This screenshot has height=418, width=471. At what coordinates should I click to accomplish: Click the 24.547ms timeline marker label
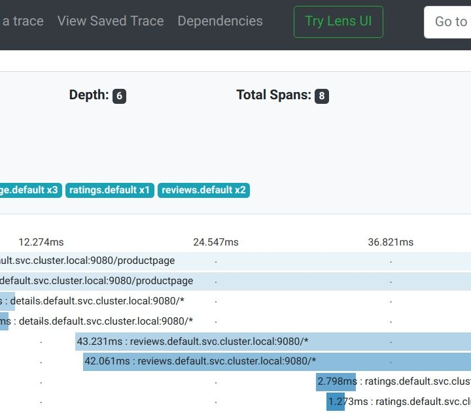216,242
